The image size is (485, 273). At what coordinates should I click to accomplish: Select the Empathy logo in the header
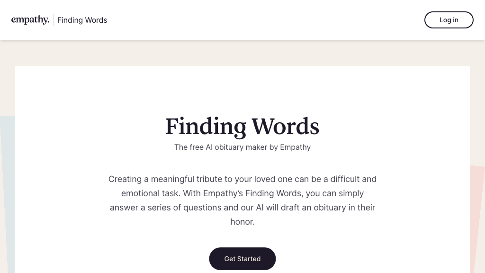pyautogui.click(x=30, y=19)
